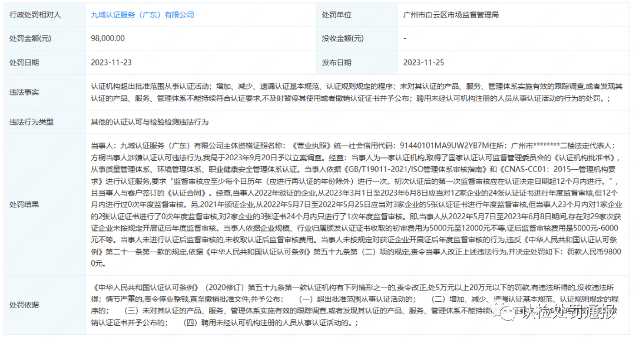Click the 没收金额（元）label
This screenshot has height=340, width=636.
coord(344,38)
